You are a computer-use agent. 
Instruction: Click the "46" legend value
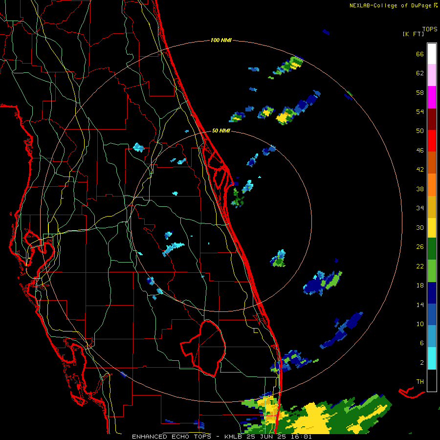pyautogui.click(x=420, y=151)
